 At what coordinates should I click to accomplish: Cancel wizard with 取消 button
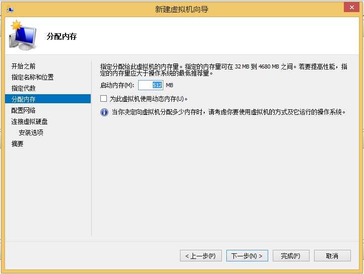click(332, 256)
